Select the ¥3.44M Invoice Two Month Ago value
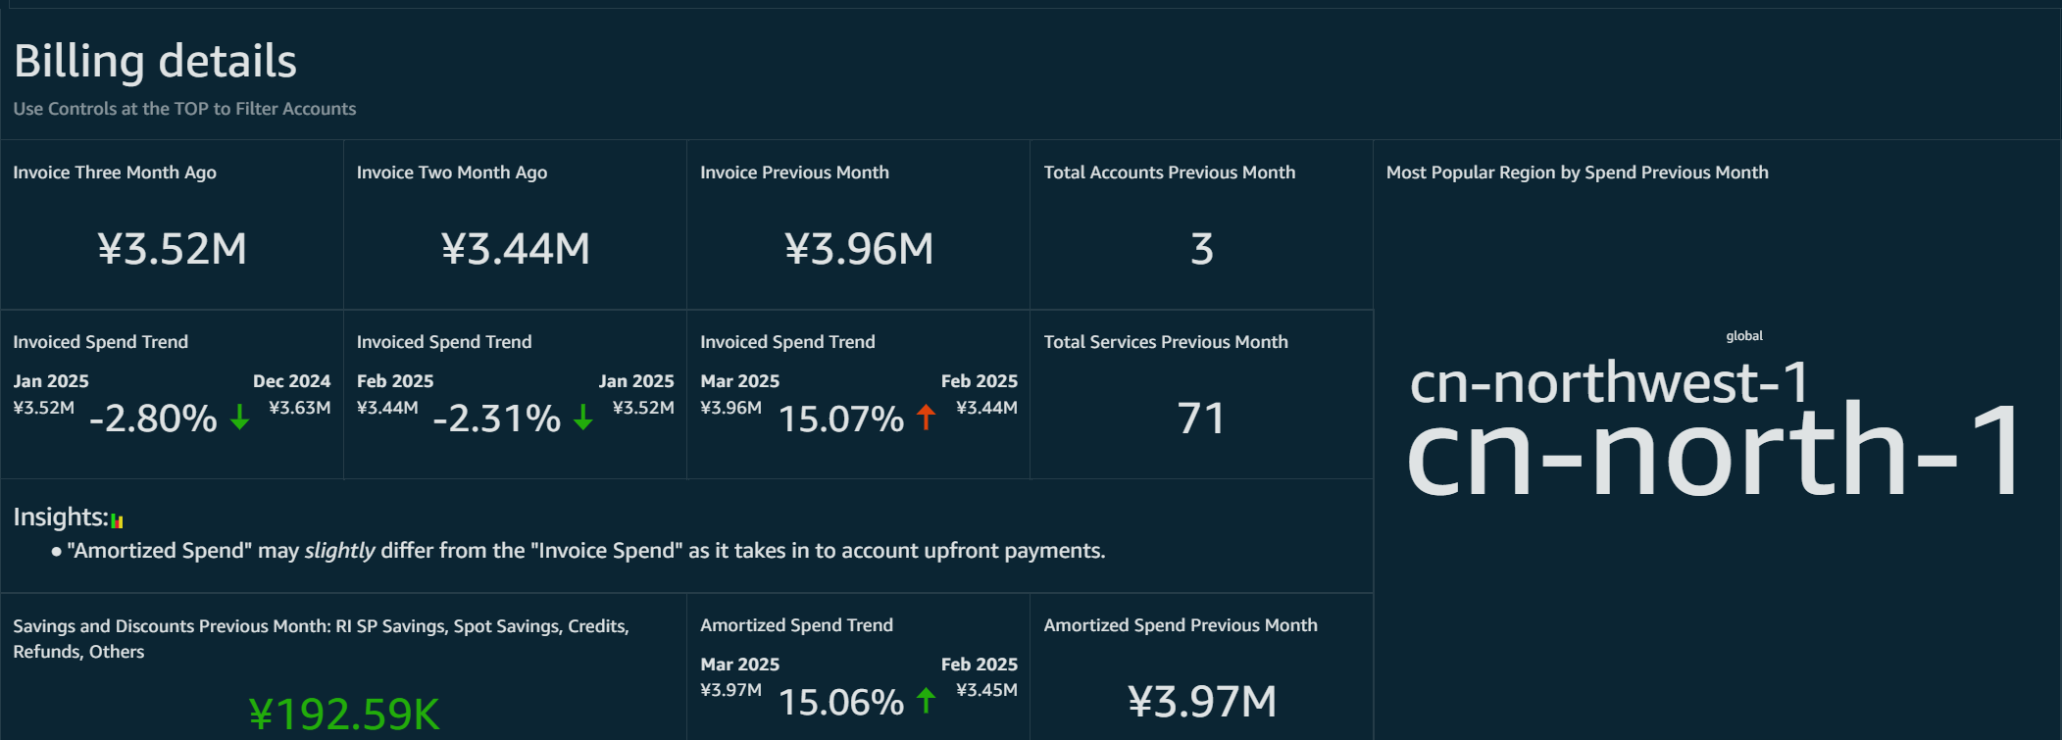2062x740 pixels. [x=516, y=249]
